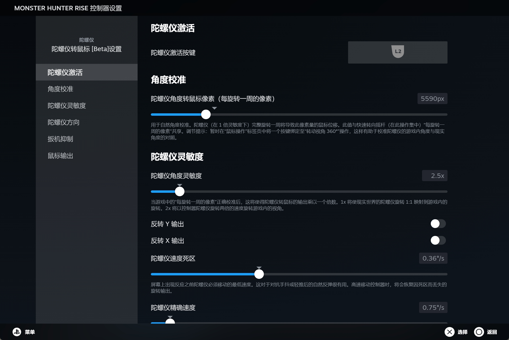Click the gyro pixels-per-rotation slider handle
This screenshot has height=340, width=509.
pos(206,114)
